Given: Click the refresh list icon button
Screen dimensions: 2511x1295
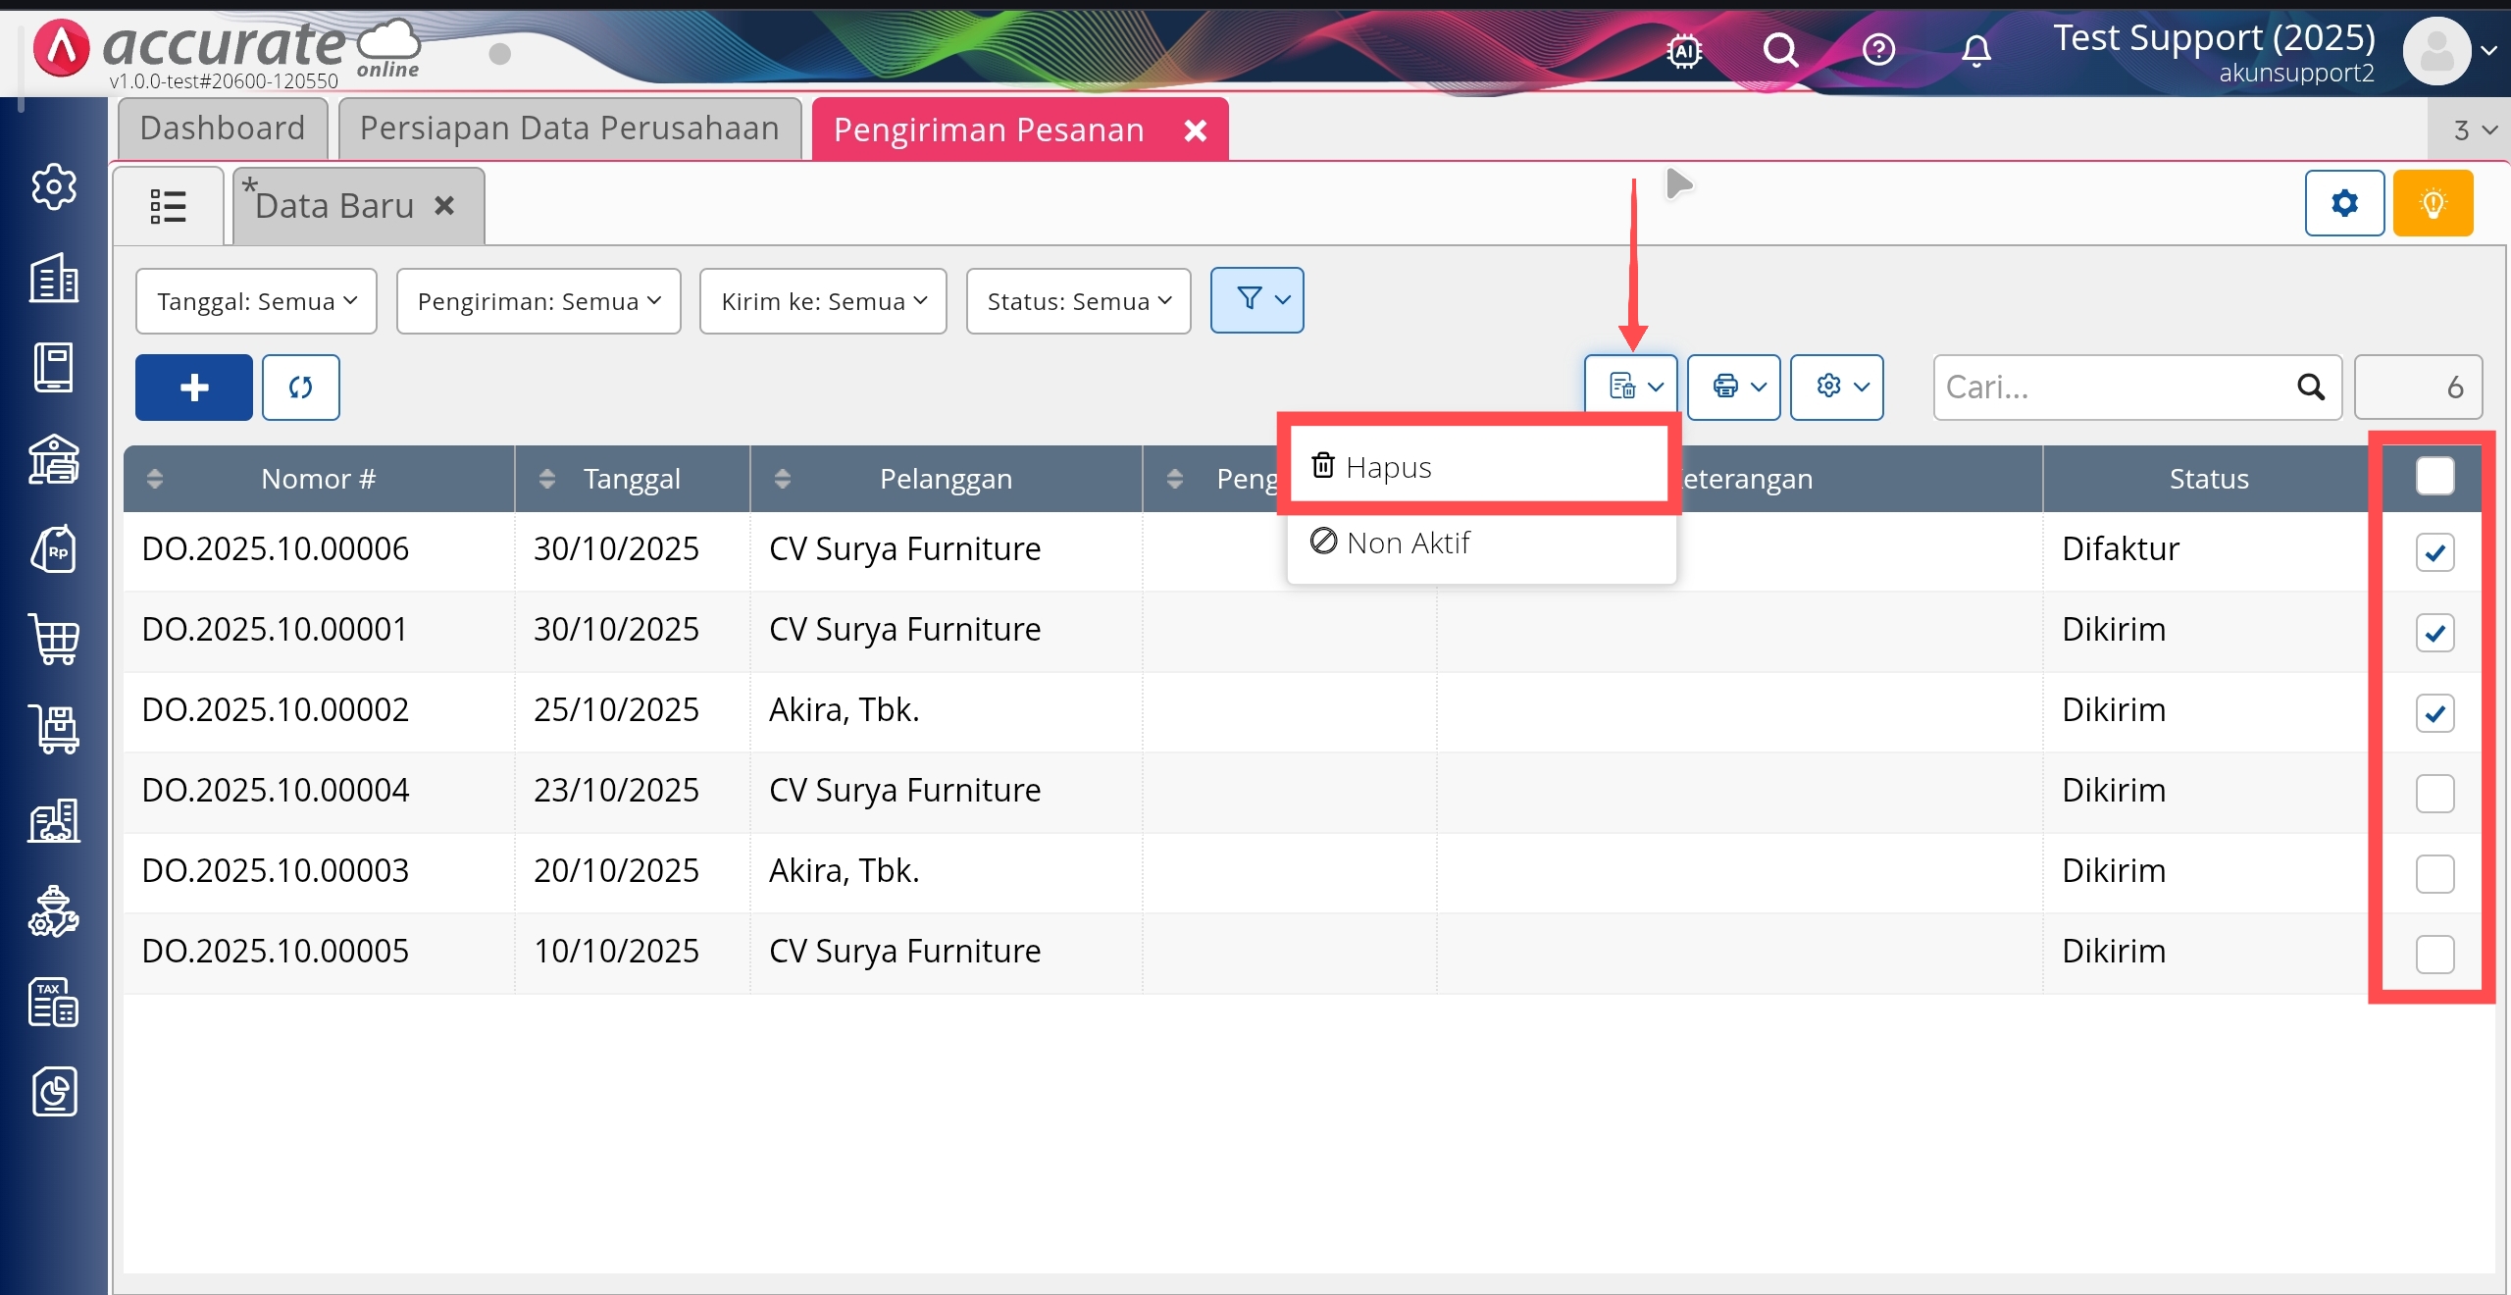Looking at the screenshot, I should (x=300, y=388).
